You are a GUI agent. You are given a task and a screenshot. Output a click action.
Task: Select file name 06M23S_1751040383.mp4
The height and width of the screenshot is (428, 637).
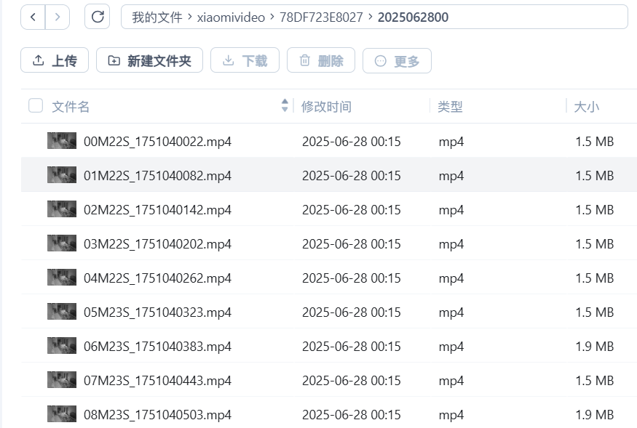[158, 347]
